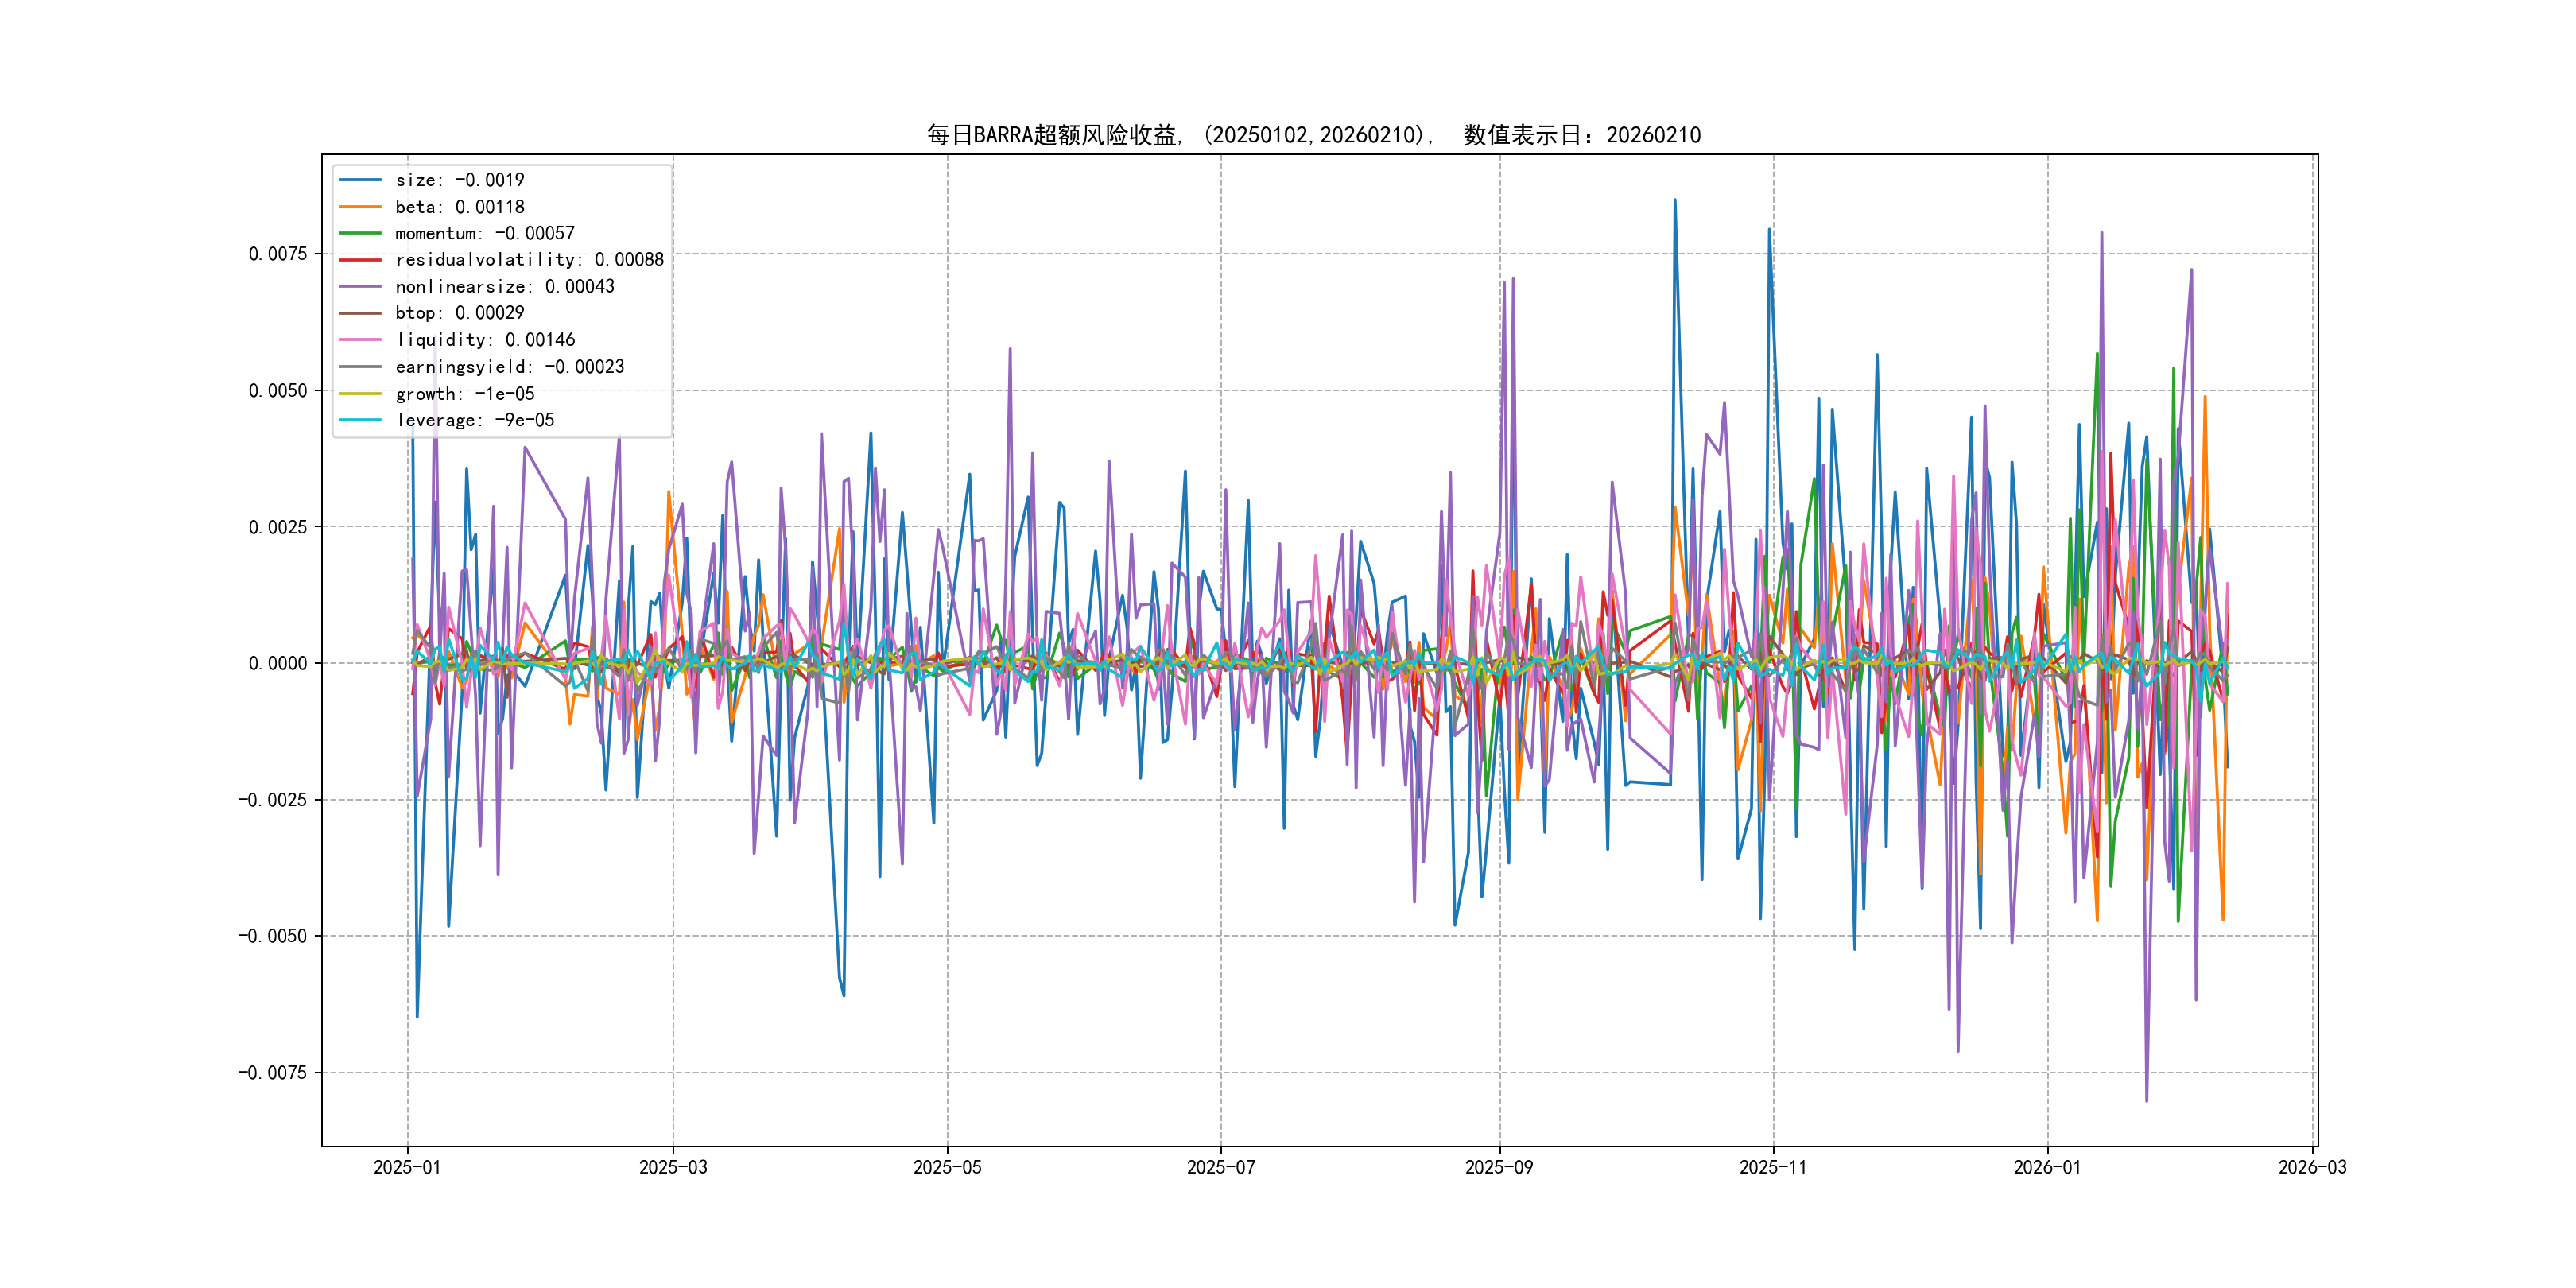The height and width of the screenshot is (1288, 2576).
Task: Click the earningsyield legend label
Action: pyautogui.click(x=509, y=367)
